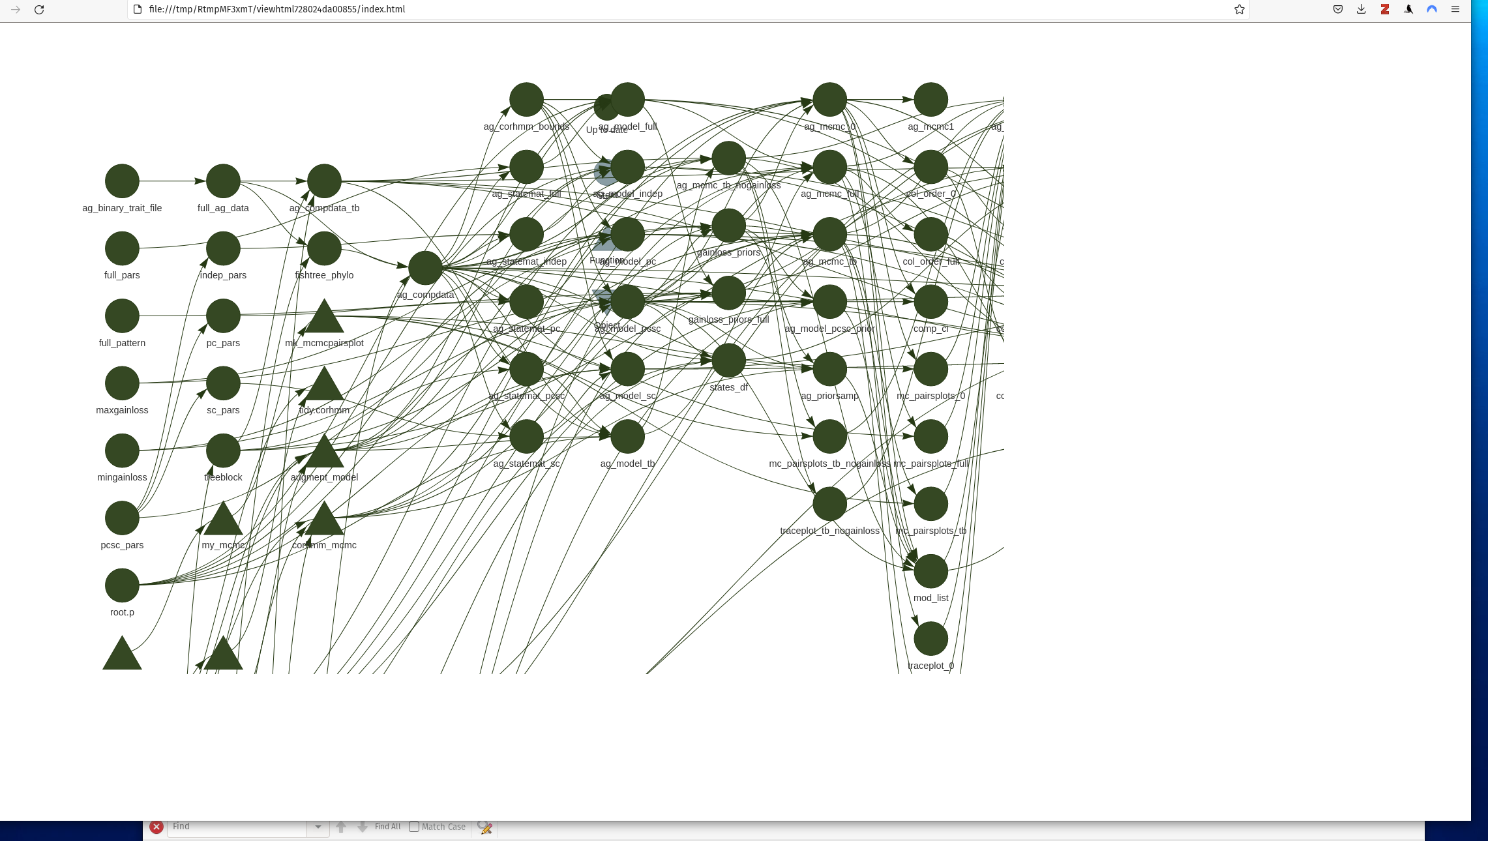This screenshot has width=1488, height=841.
Task: Select the mod_list circle node
Action: 930,571
